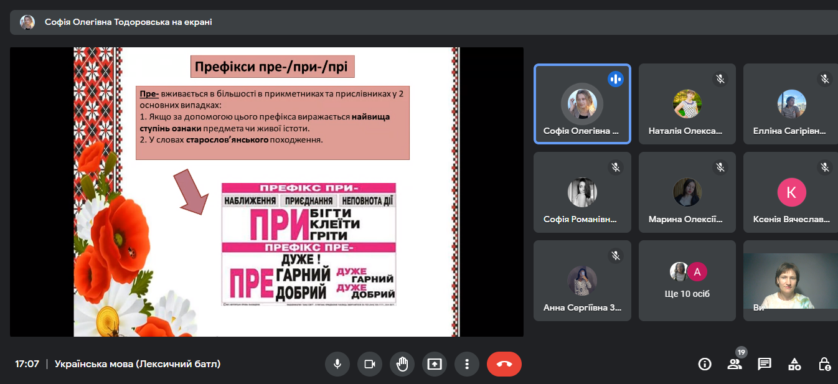The width and height of the screenshot is (838, 384).
Task: Raise hand using the hand icon
Action: point(402,364)
